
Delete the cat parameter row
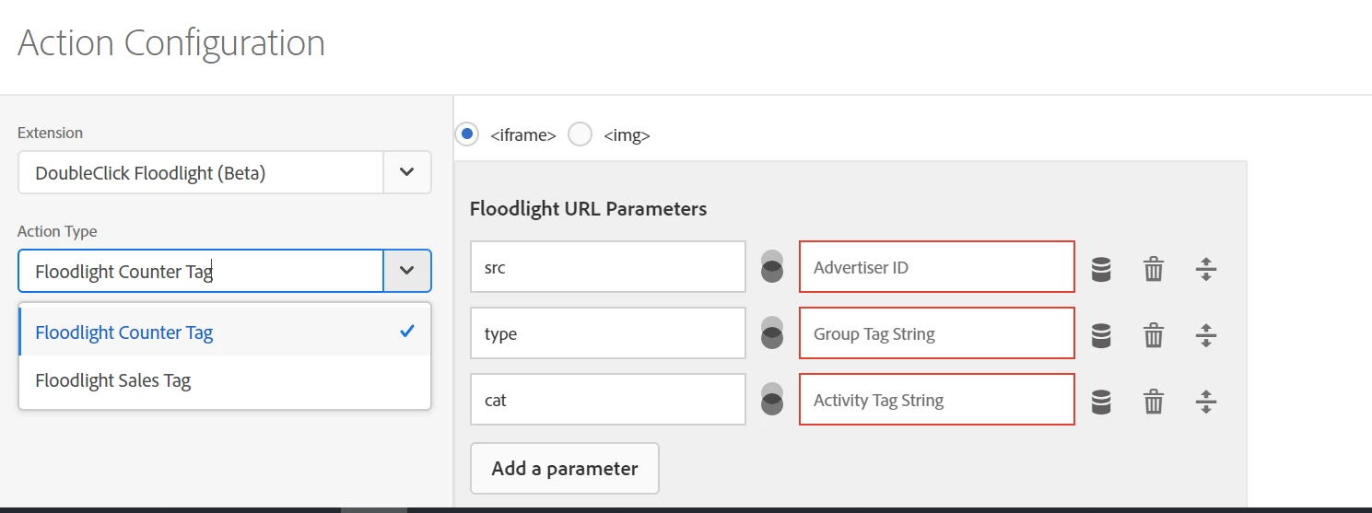1153,401
